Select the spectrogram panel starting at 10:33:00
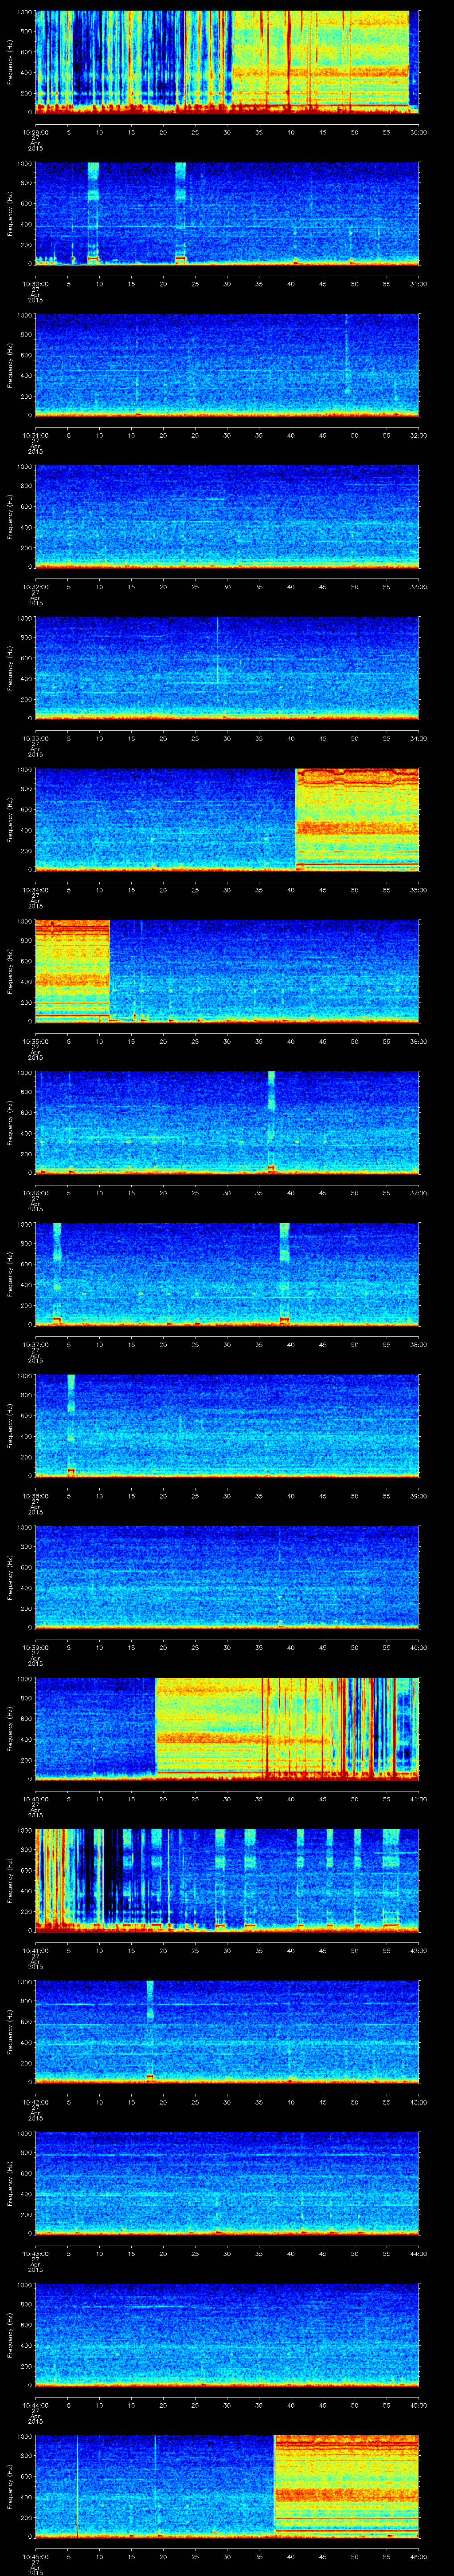454x2576 pixels. point(227,668)
